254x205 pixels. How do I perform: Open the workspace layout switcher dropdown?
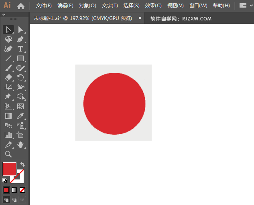click(245, 6)
